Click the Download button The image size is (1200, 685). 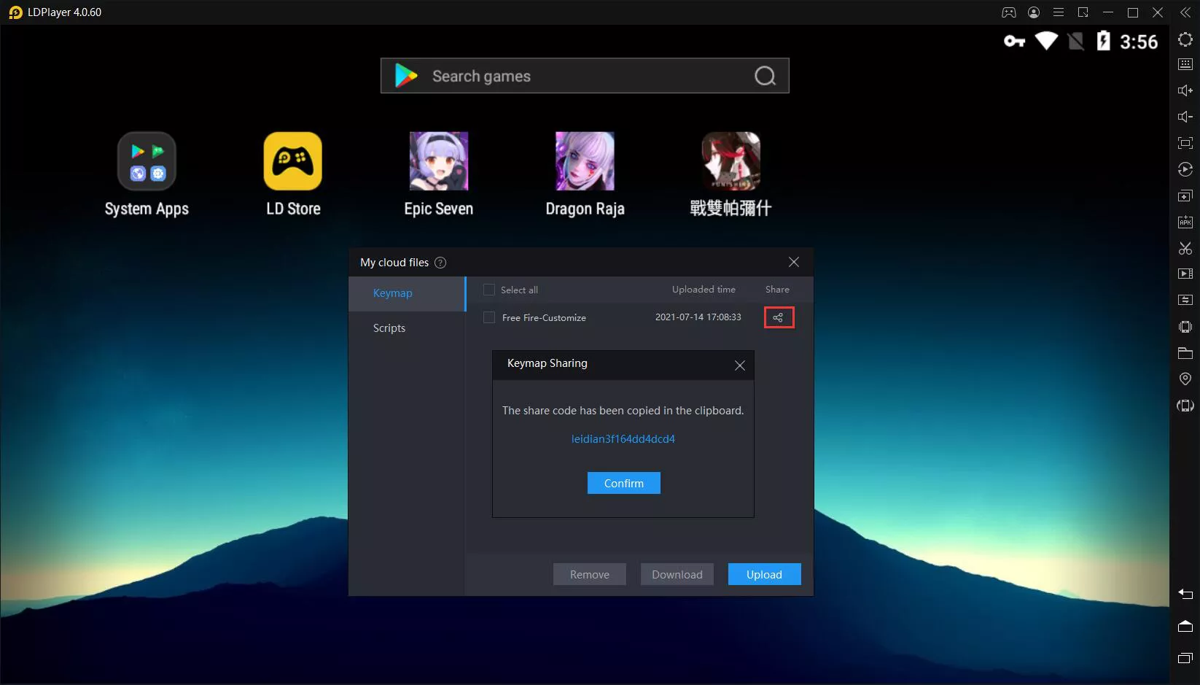pyautogui.click(x=677, y=574)
